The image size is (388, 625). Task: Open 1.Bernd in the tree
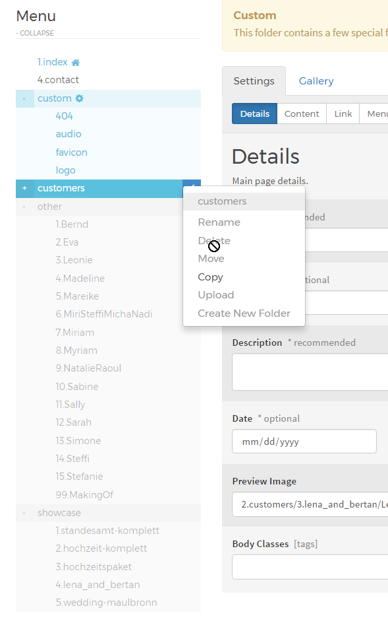point(72,224)
